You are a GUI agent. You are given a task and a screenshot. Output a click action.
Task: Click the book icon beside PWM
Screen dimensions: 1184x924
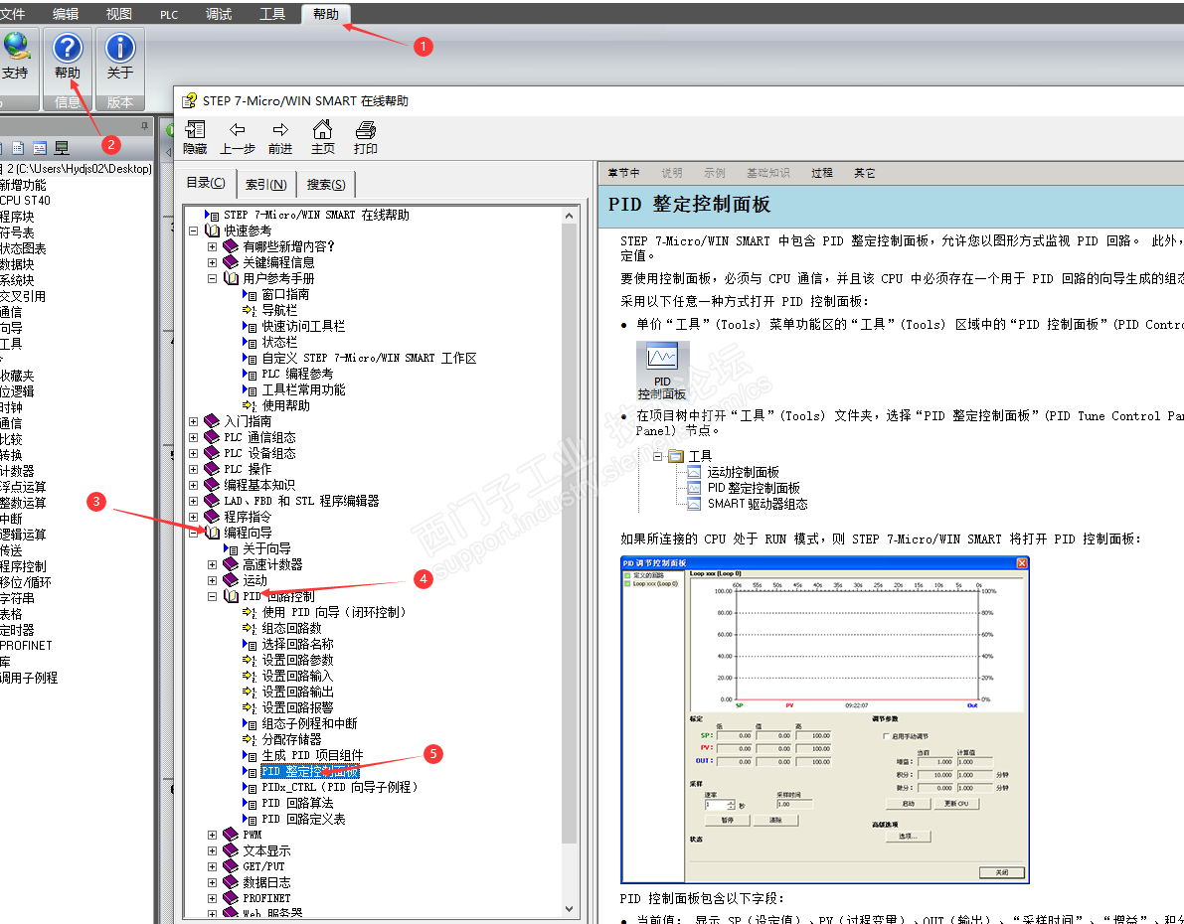point(231,835)
